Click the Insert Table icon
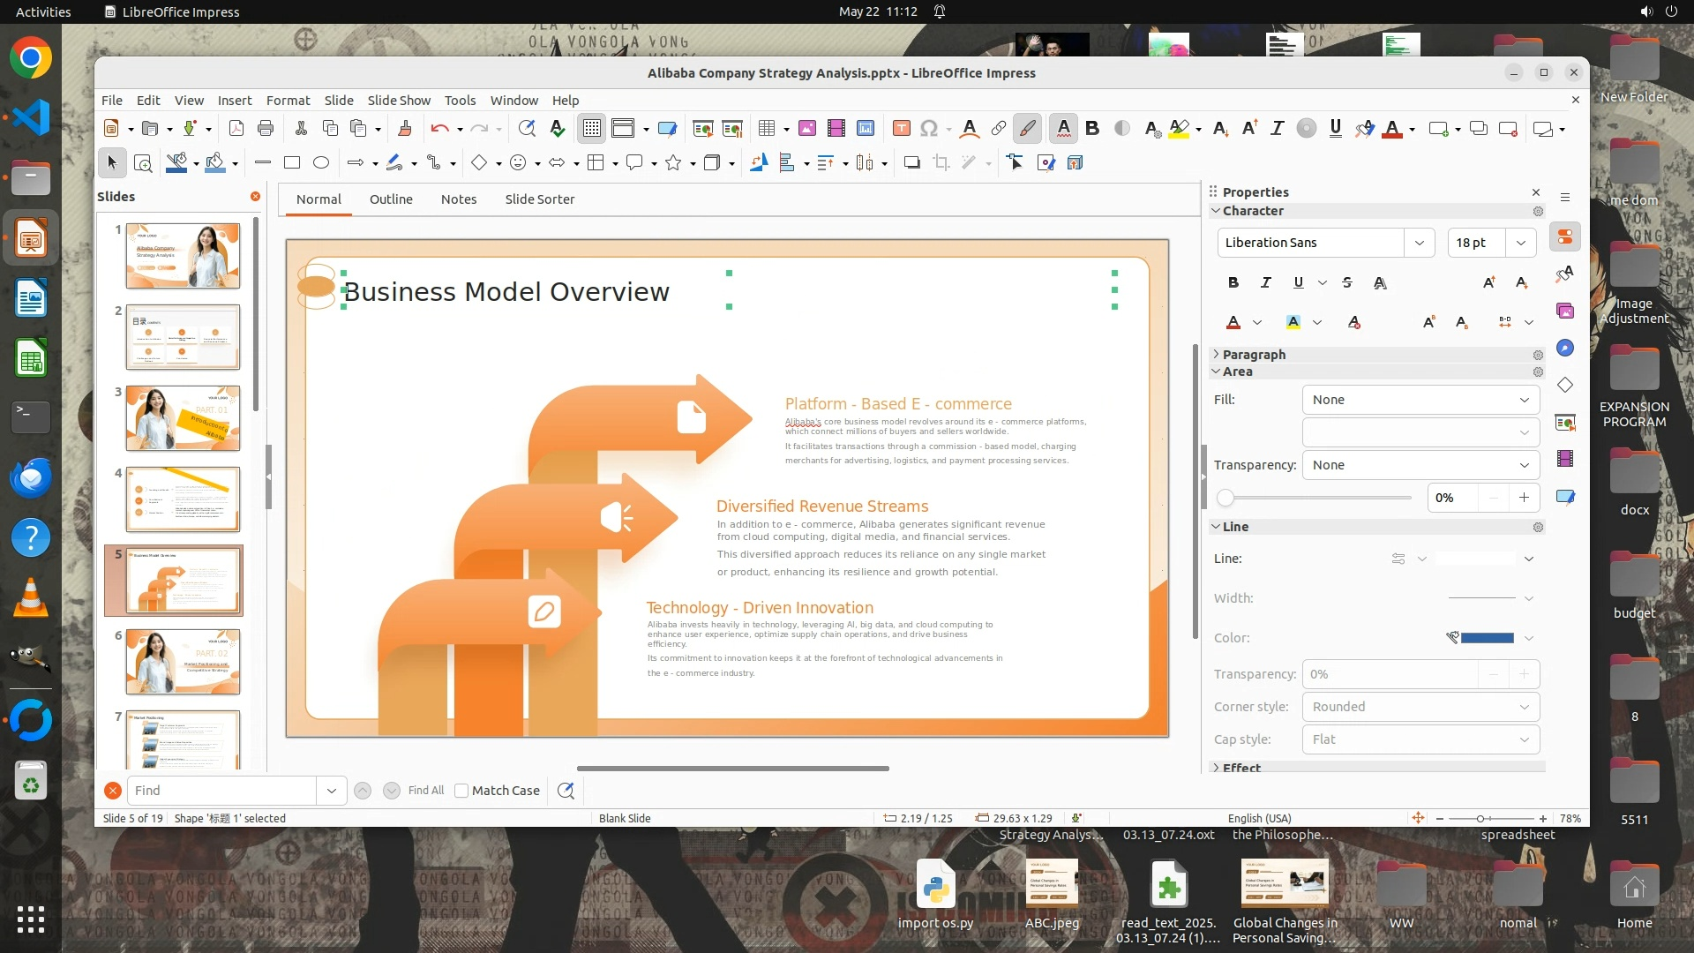1694x953 pixels. pos(766,129)
